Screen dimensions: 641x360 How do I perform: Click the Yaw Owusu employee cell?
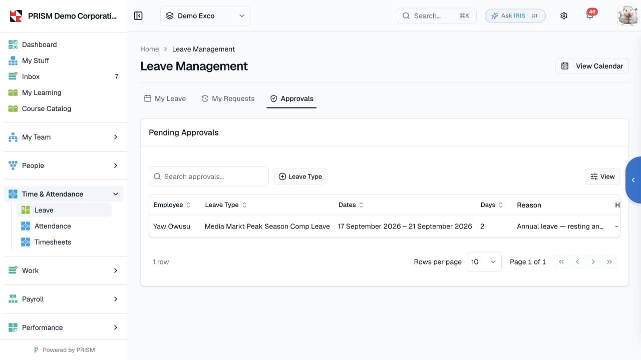pos(172,226)
